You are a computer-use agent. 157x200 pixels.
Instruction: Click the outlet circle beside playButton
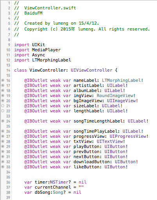point(3,146)
